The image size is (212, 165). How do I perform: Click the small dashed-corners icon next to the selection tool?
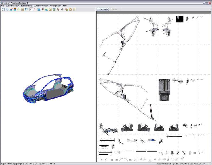pyautogui.click(x=7, y=9)
